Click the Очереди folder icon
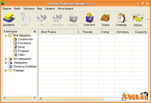151x103 pixels. point(10,70)
